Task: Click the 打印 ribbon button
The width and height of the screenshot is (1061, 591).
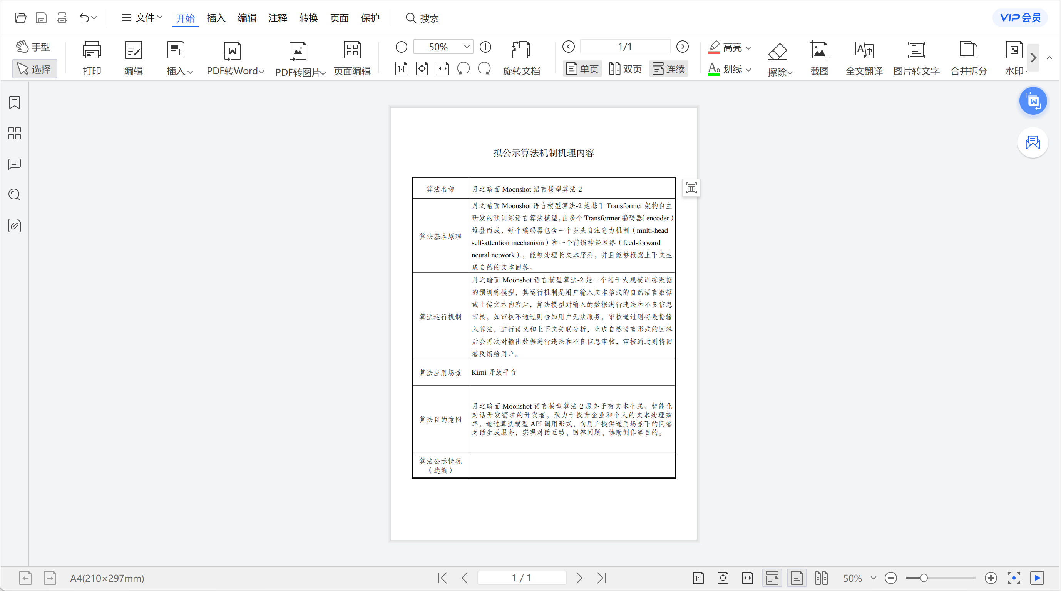Action: point(92,58)
